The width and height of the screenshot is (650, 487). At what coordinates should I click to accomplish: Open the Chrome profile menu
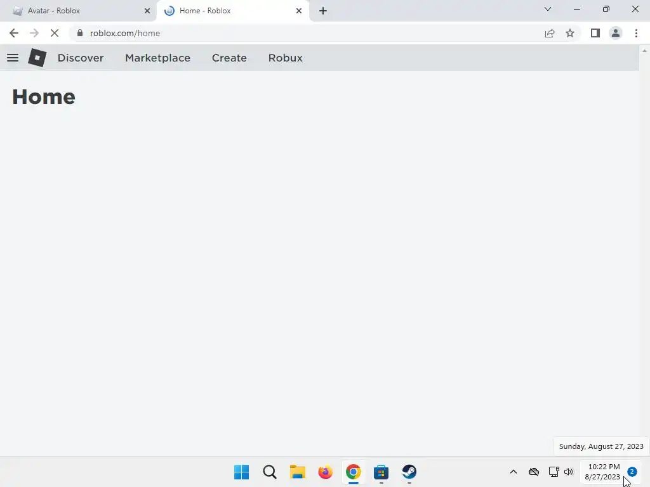click(616, 33)
